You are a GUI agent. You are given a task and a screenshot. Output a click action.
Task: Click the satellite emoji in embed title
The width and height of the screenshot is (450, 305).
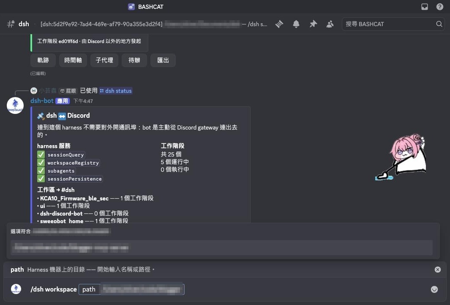(x=41, y=116)
